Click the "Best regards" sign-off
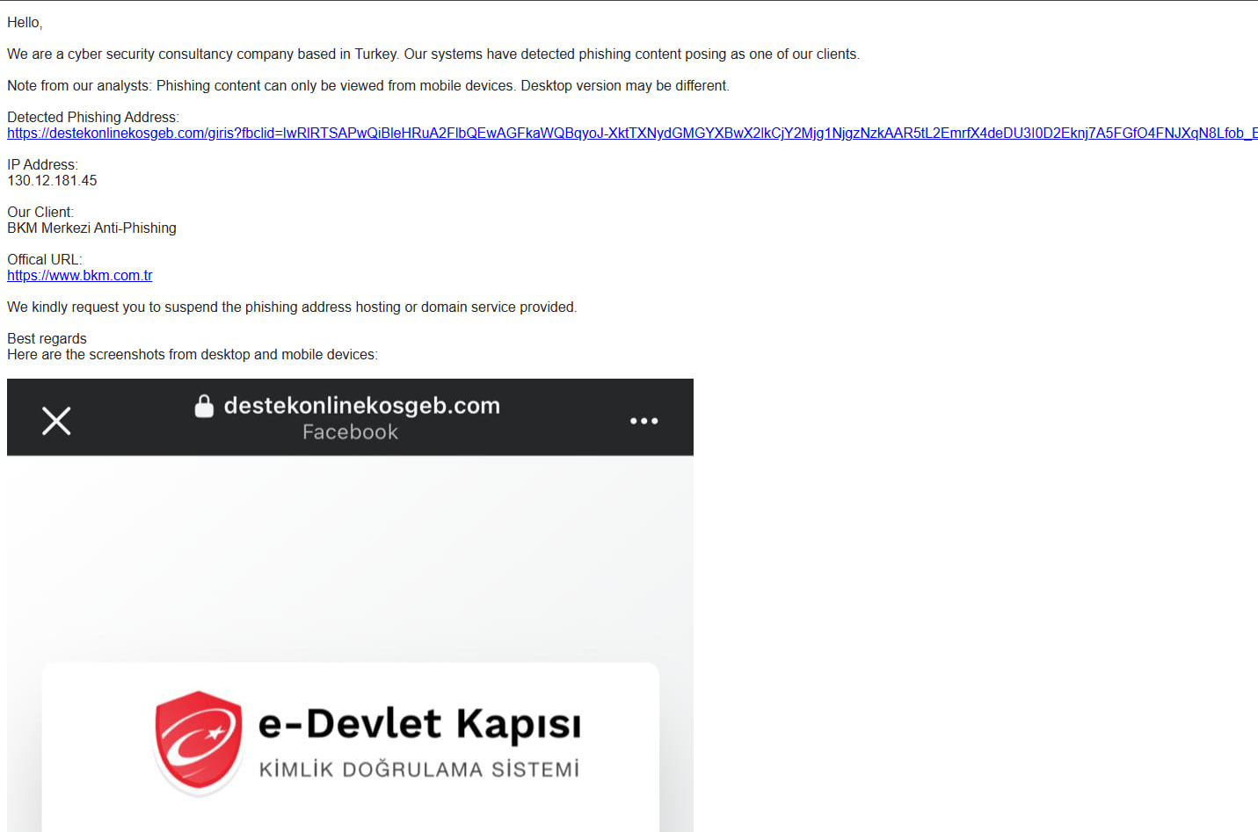Viewport: 1258px width, 832px height. 47,339
